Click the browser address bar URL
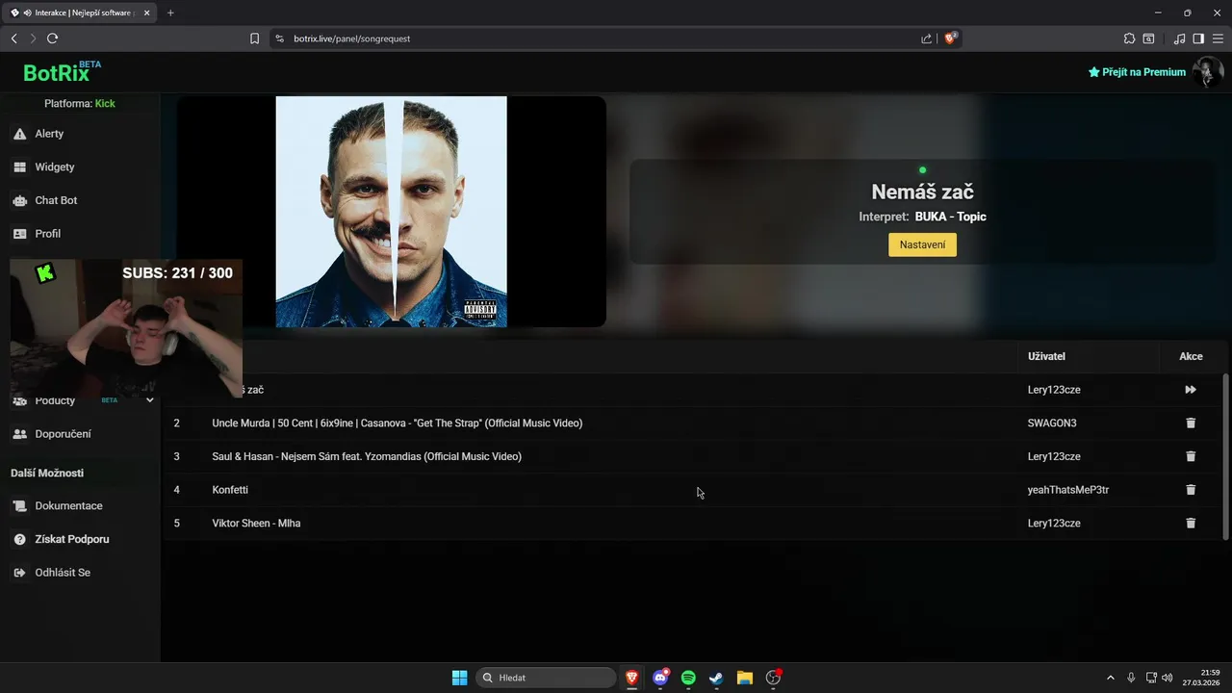 [352, 38]
